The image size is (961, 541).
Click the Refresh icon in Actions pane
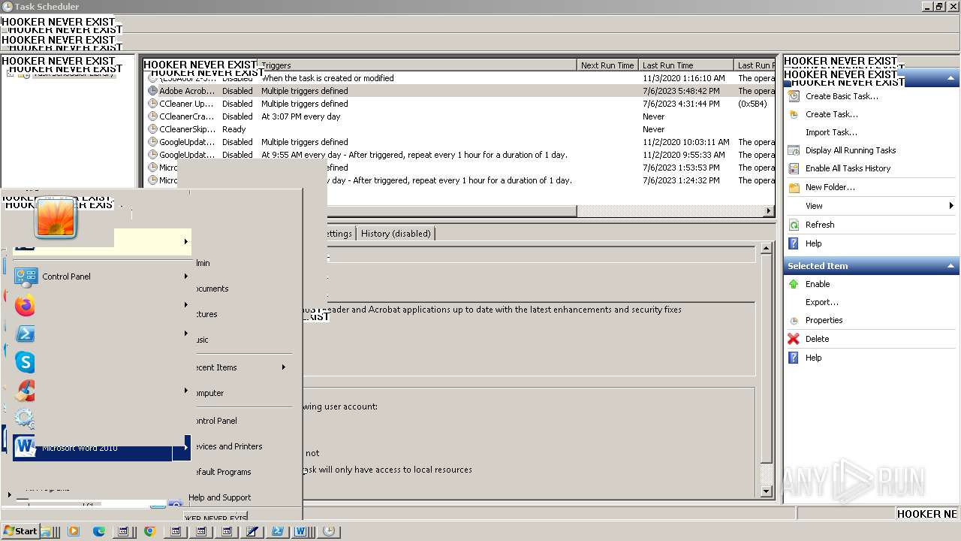(x=794, y=225)
